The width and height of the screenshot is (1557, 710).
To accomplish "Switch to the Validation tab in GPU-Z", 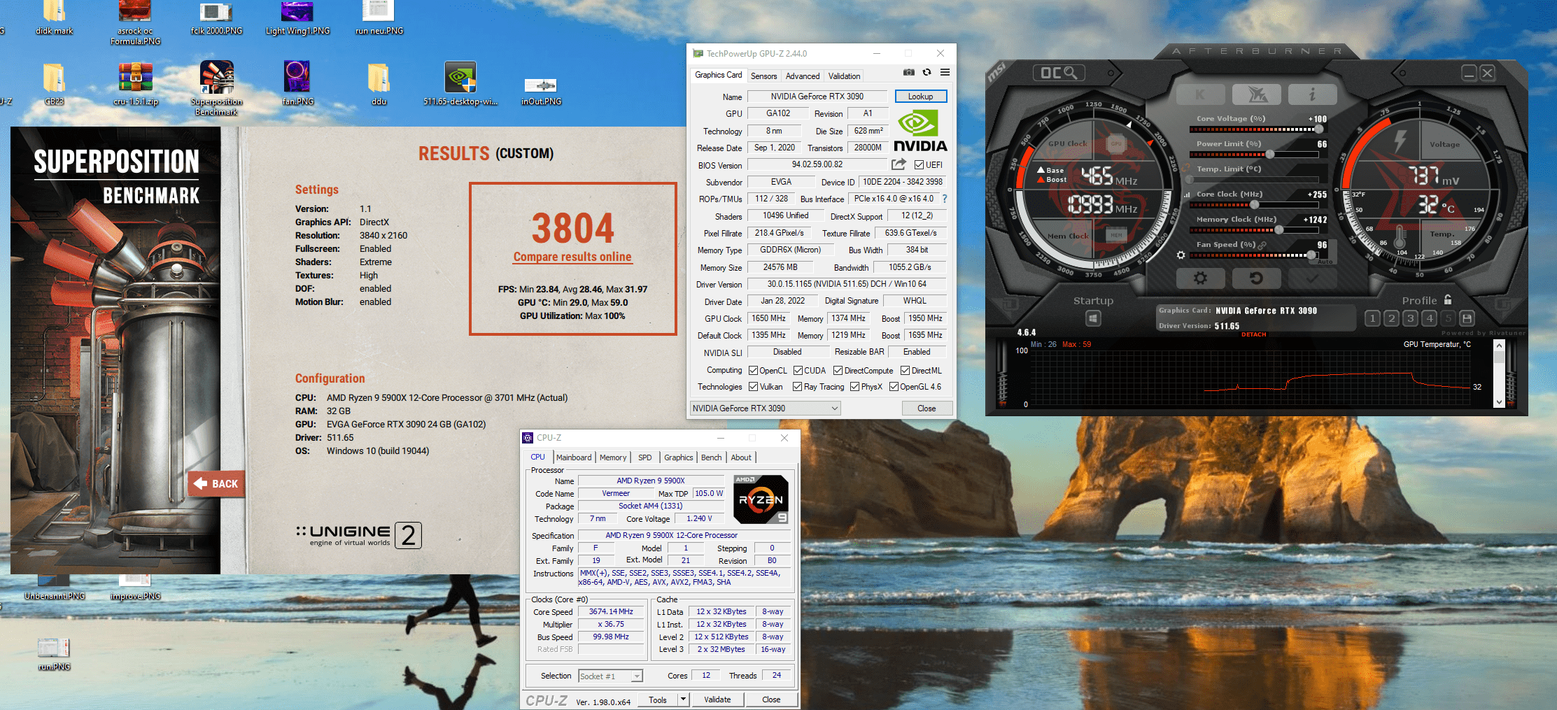I will tap(844, 76).
